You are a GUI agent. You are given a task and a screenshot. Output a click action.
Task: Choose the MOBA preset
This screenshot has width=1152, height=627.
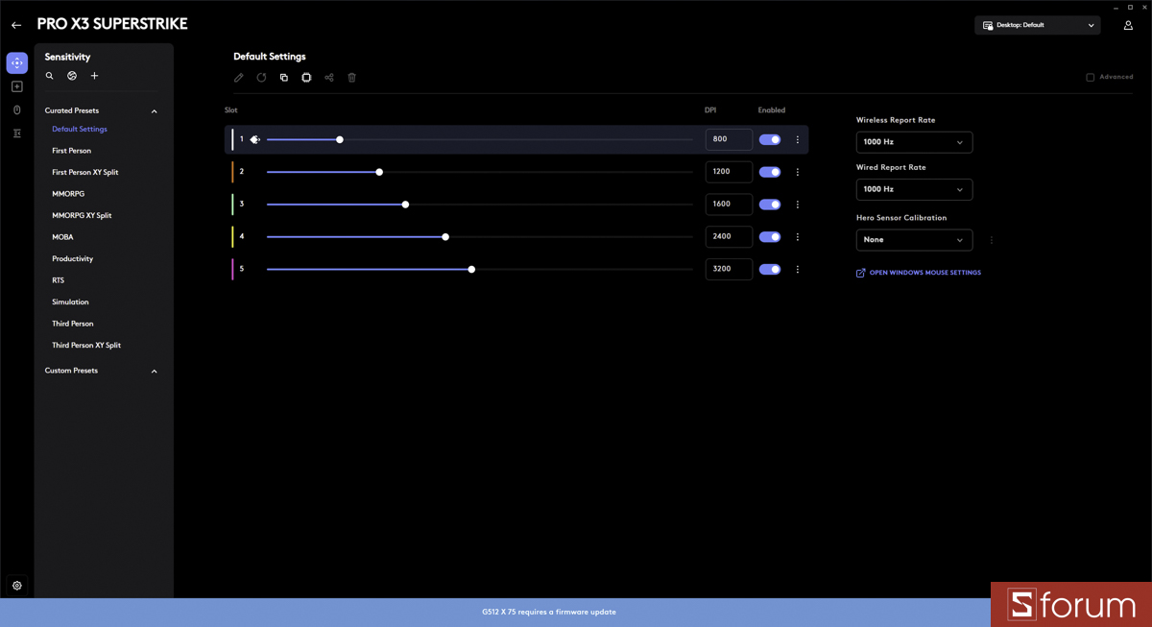tap(62, 237)
